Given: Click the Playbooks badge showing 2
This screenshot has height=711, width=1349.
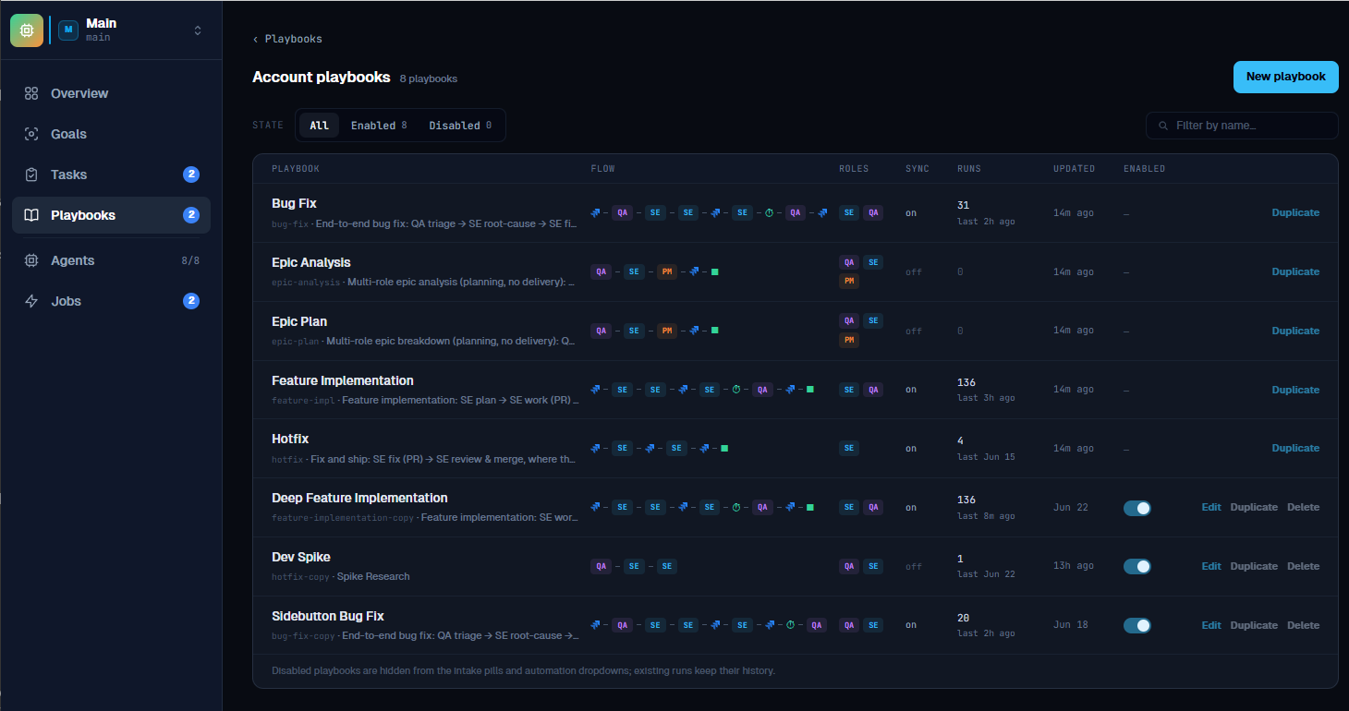Looking at the screenshot, I should click(x=191, y=215).
